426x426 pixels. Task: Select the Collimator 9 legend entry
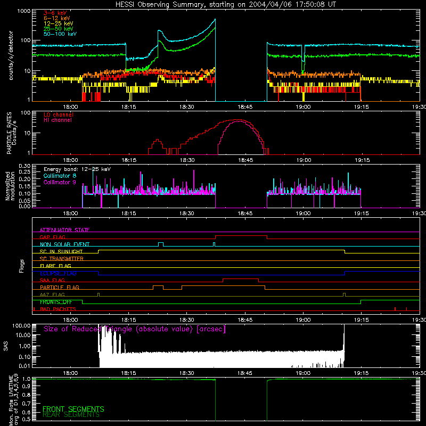[60, 182]
